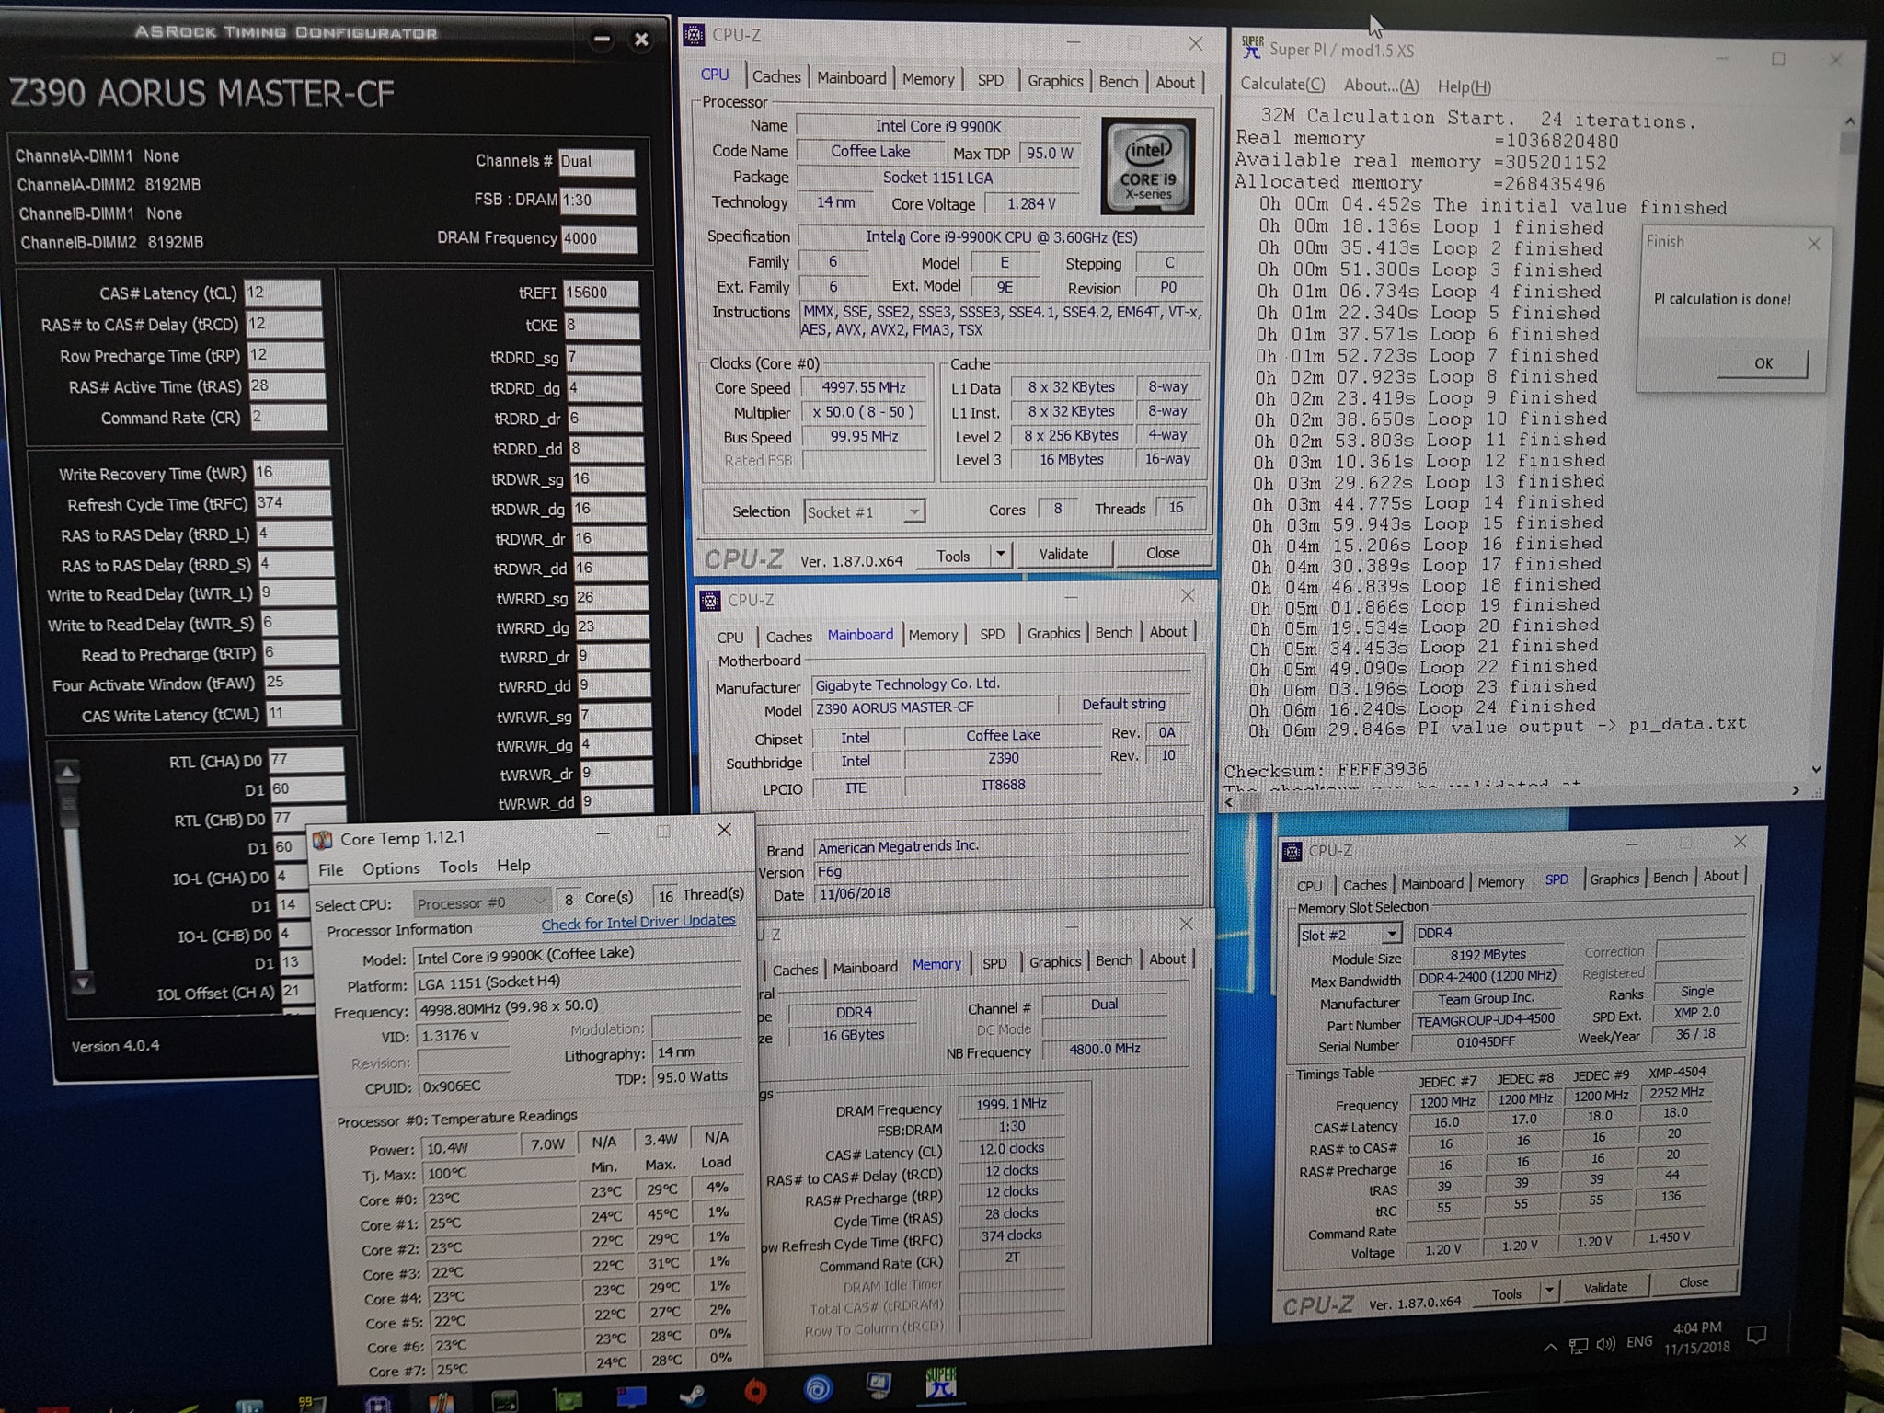The height and width of the screenshot is (1413, 1884).
Task: Click the DRAM Frequency 4000 field
Action: 598,238
